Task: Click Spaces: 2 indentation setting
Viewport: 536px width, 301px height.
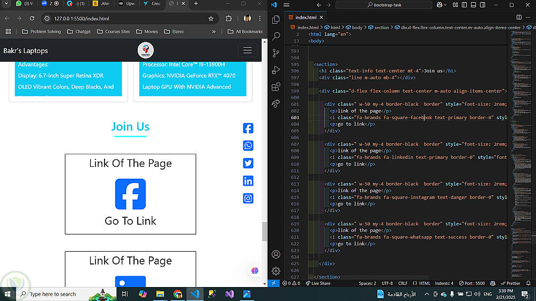Action: tap(368, 283)
